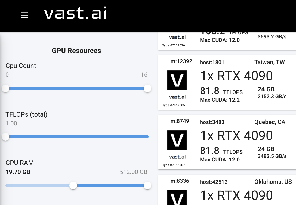Click Type #7188207 on Quebec card
This screenshot has width=296, height=205.
click(x=173, y=165)
